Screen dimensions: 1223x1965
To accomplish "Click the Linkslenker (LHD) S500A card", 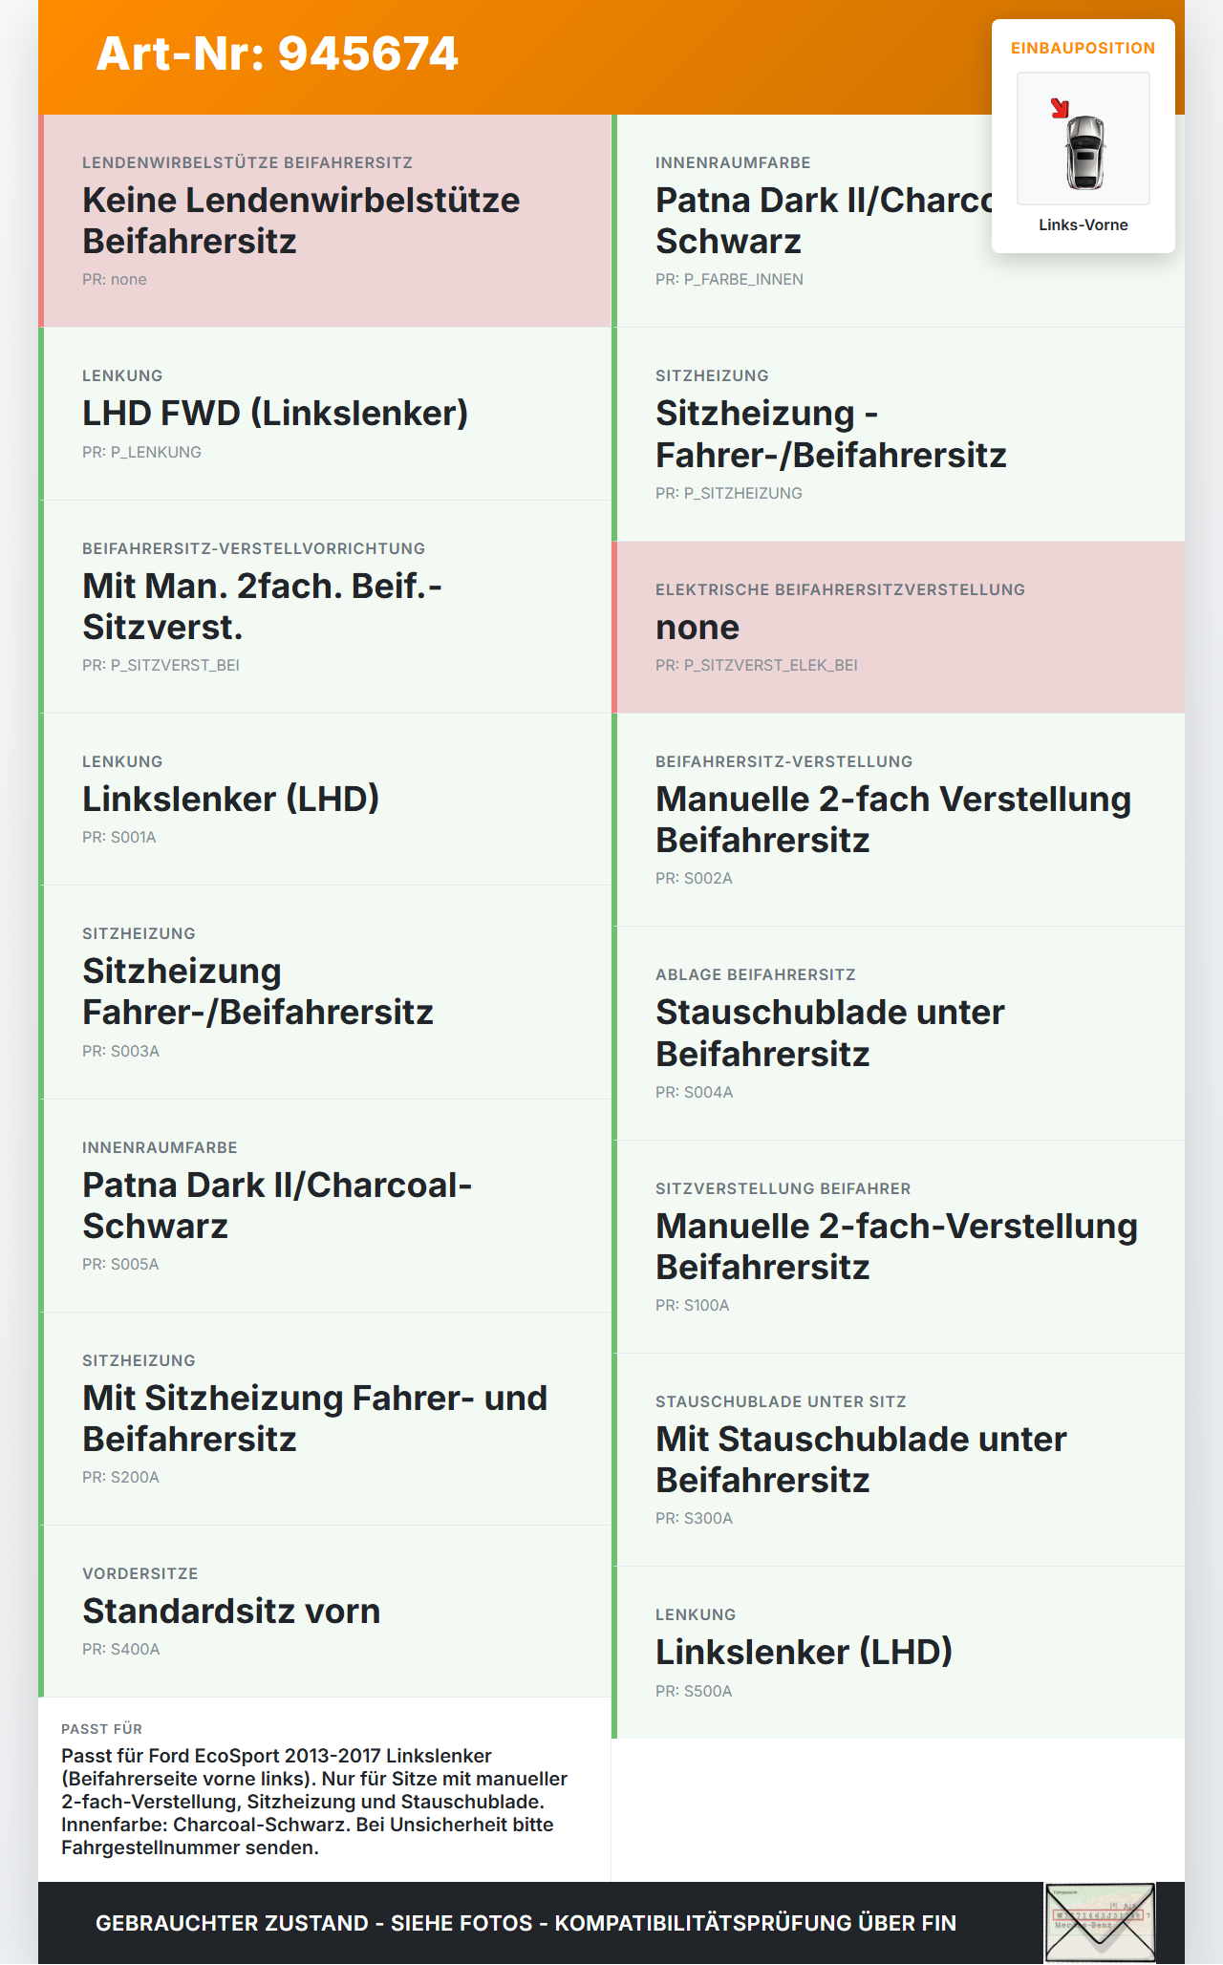I will pos(898,1653).
